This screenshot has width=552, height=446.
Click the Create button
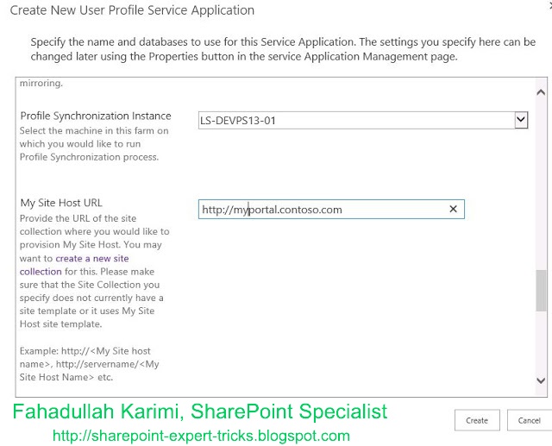tap(477, 420)
